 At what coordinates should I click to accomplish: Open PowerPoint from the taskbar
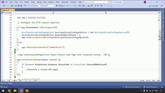[27, 91]
